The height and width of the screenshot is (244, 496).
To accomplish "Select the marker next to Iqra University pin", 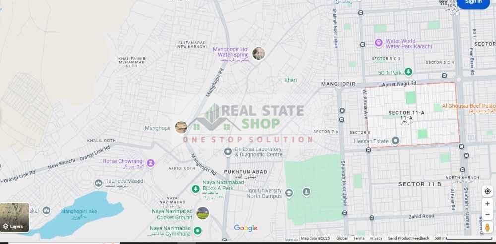I will tap(306, 192).
